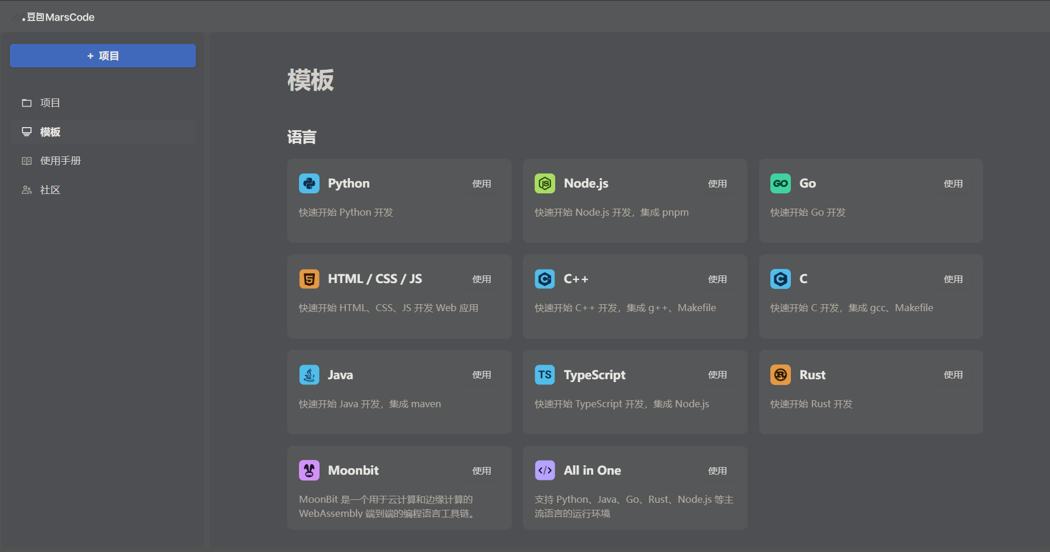This screenshot has height=552, width=1050.
Task: Click the TypeScript card title
Action: pos(595,375)
